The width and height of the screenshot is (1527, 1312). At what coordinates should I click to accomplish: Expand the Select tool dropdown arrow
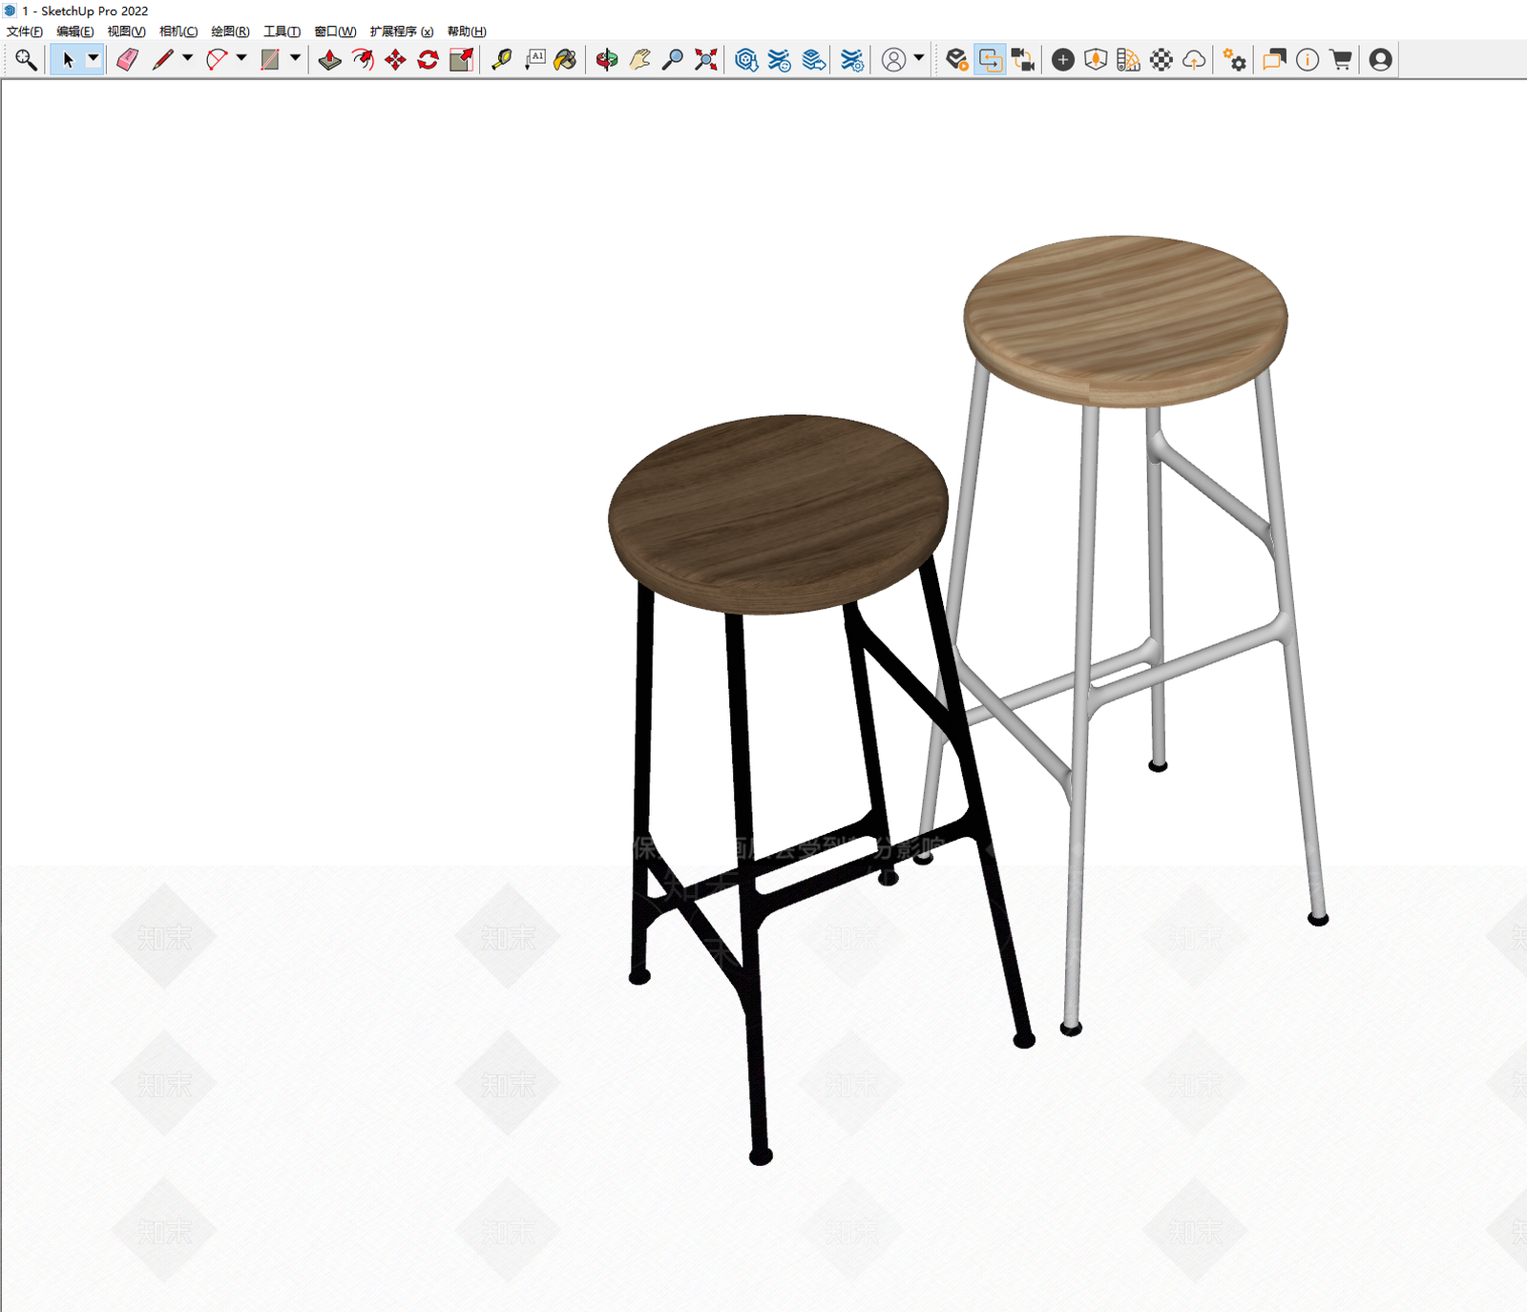(93, 58)
